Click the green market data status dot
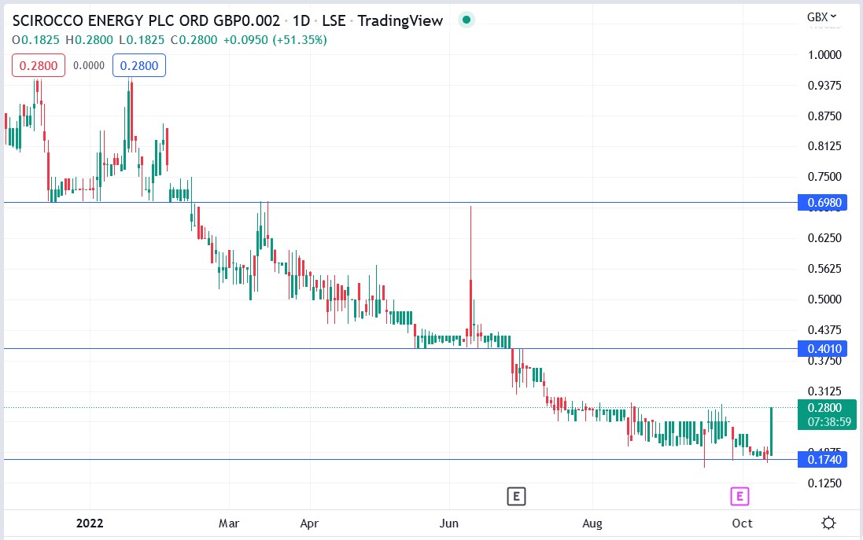This screenshot has height=540, width=863. (x=467, y=20)
